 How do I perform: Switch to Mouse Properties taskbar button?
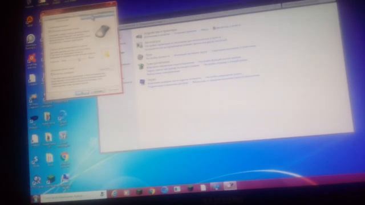(230, 186)
